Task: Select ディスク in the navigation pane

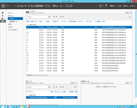Action: point(15,19)
